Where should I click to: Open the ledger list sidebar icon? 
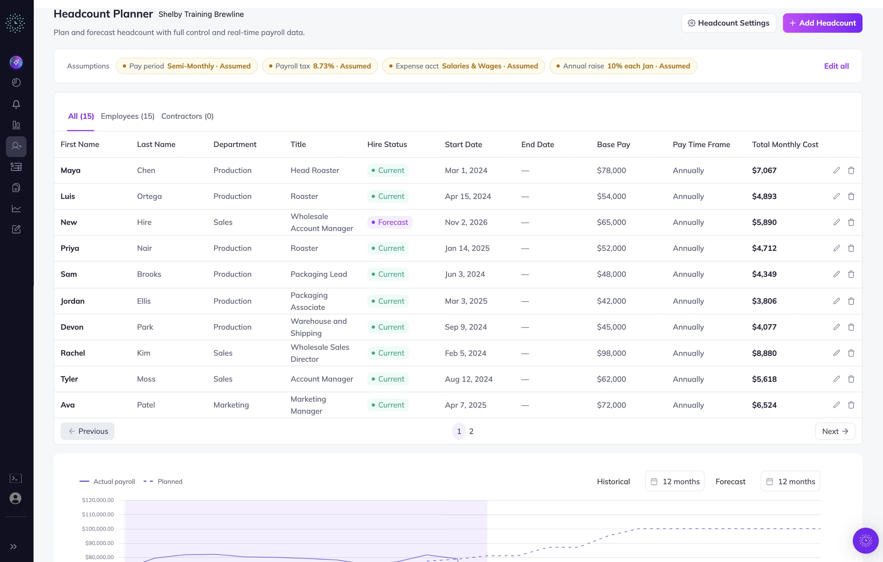tap(16, 167)
